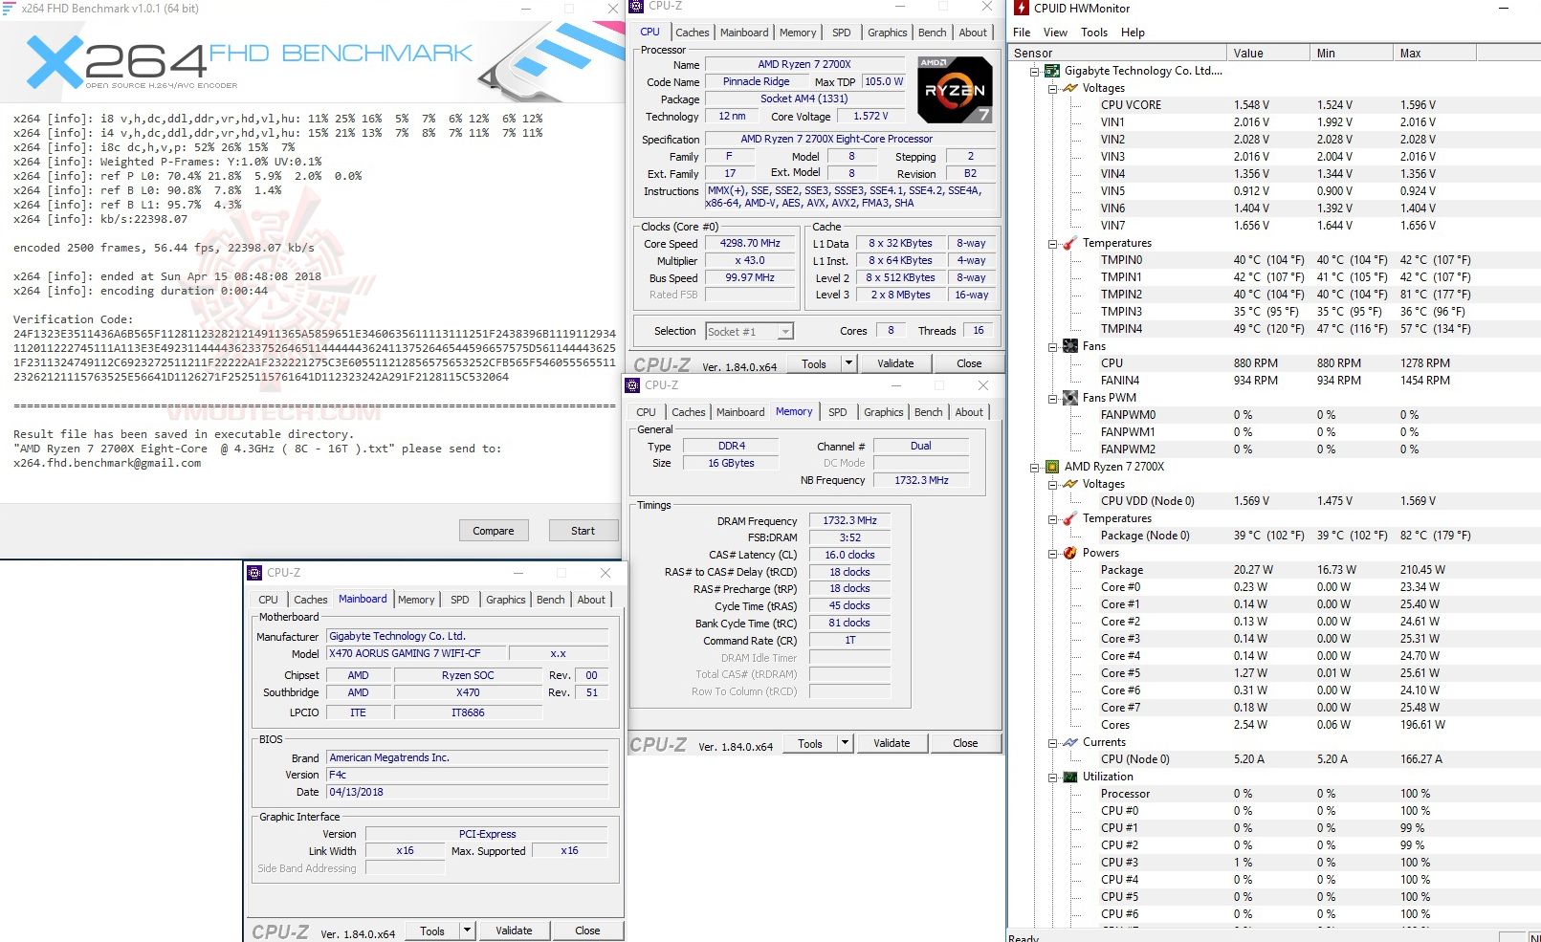Click the mainboard model X470 AORUS GAMING 7 WIFI-CF

point(415,654)
